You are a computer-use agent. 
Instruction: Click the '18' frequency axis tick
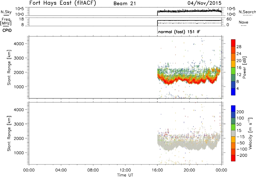point(21,19)
